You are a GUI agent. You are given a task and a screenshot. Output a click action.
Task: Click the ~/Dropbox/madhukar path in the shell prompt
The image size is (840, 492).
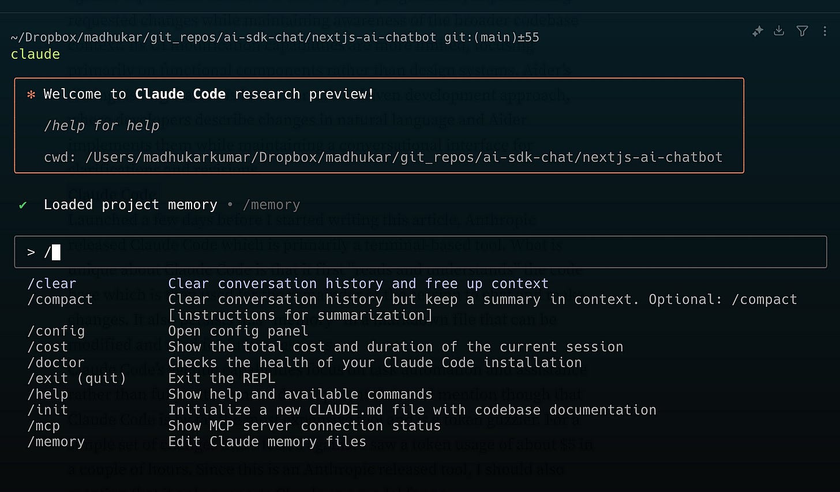pos(223,37)
